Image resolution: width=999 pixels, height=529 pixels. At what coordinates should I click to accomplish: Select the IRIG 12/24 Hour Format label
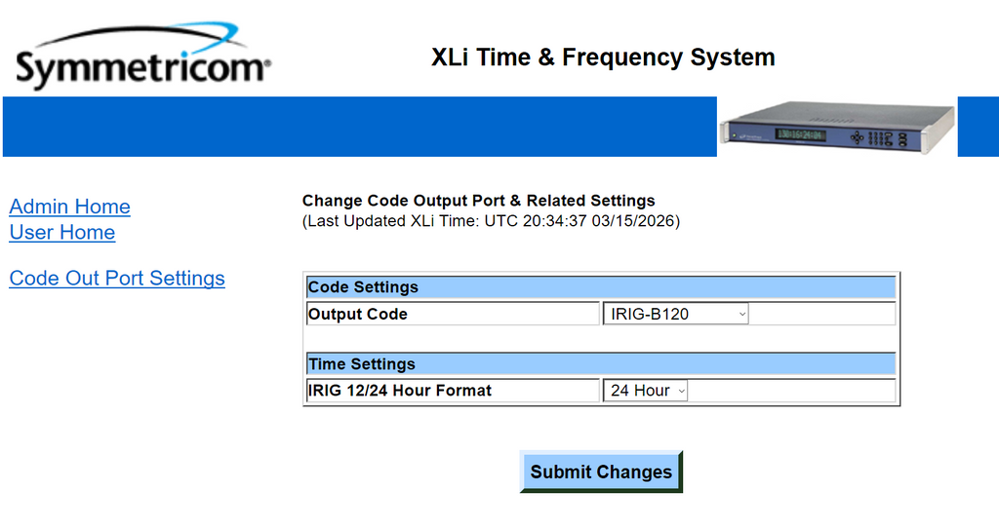coord(452,391)
